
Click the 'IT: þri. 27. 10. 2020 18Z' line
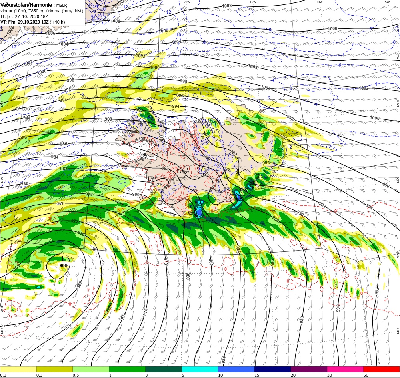coord(24,16)
